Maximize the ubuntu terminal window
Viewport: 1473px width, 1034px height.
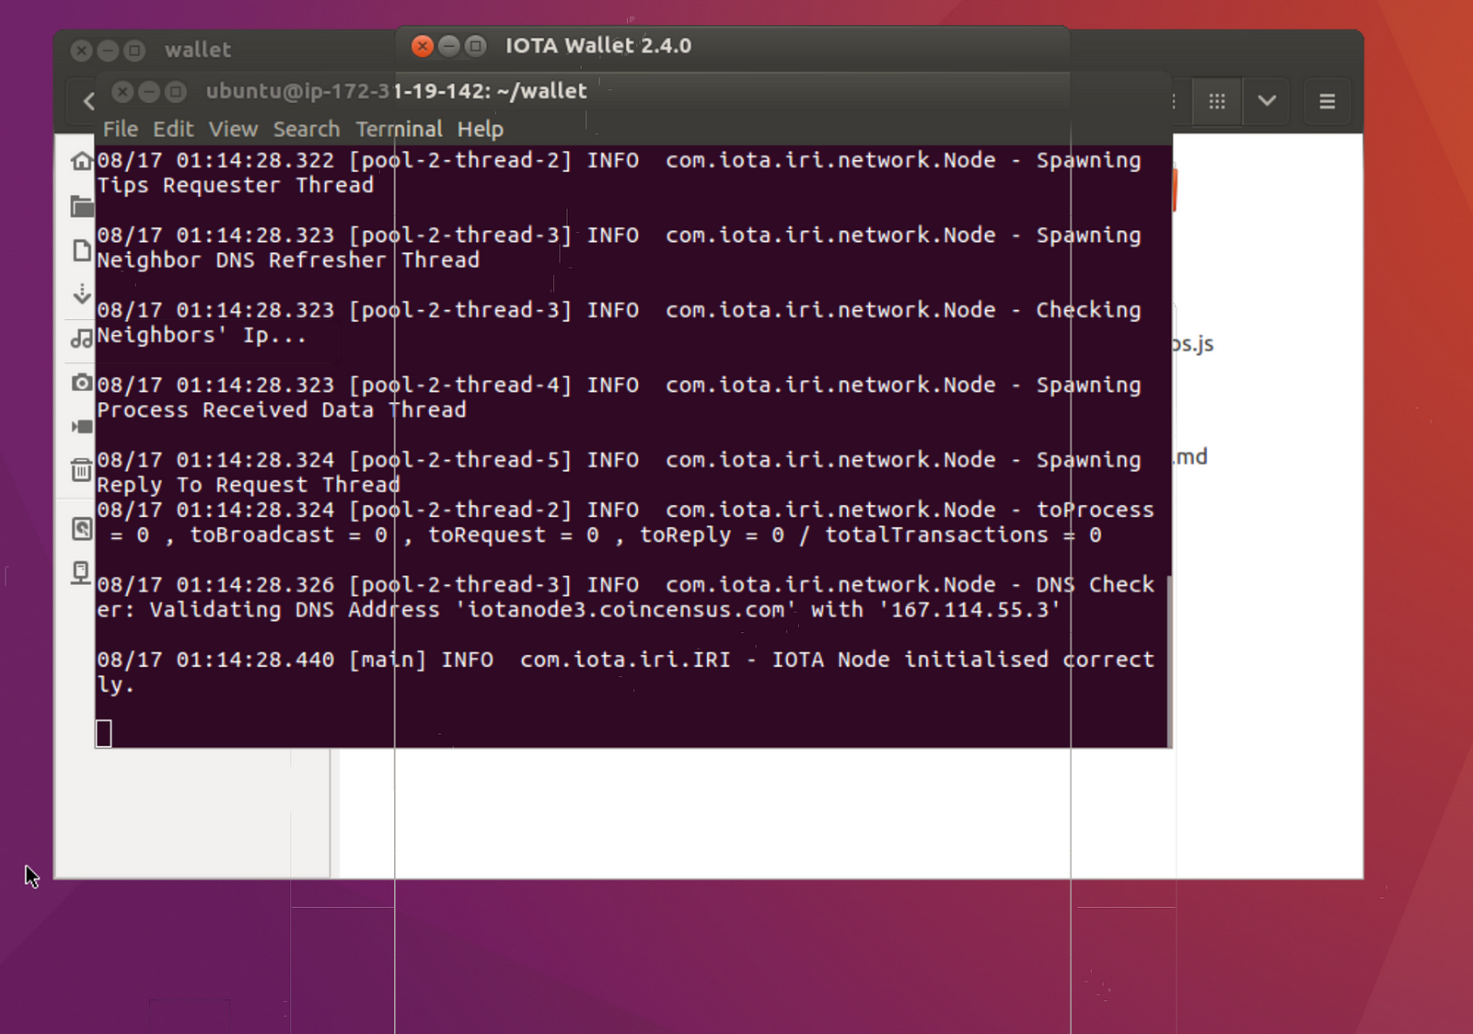tap(176, 91)
